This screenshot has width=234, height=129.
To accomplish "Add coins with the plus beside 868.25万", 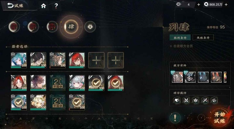I will 226,5.
